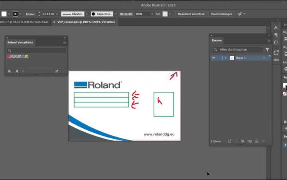
Task: Click the Kontur stroke weight stepper arrows
Action: pyautogui.click(x=39, y=14)
